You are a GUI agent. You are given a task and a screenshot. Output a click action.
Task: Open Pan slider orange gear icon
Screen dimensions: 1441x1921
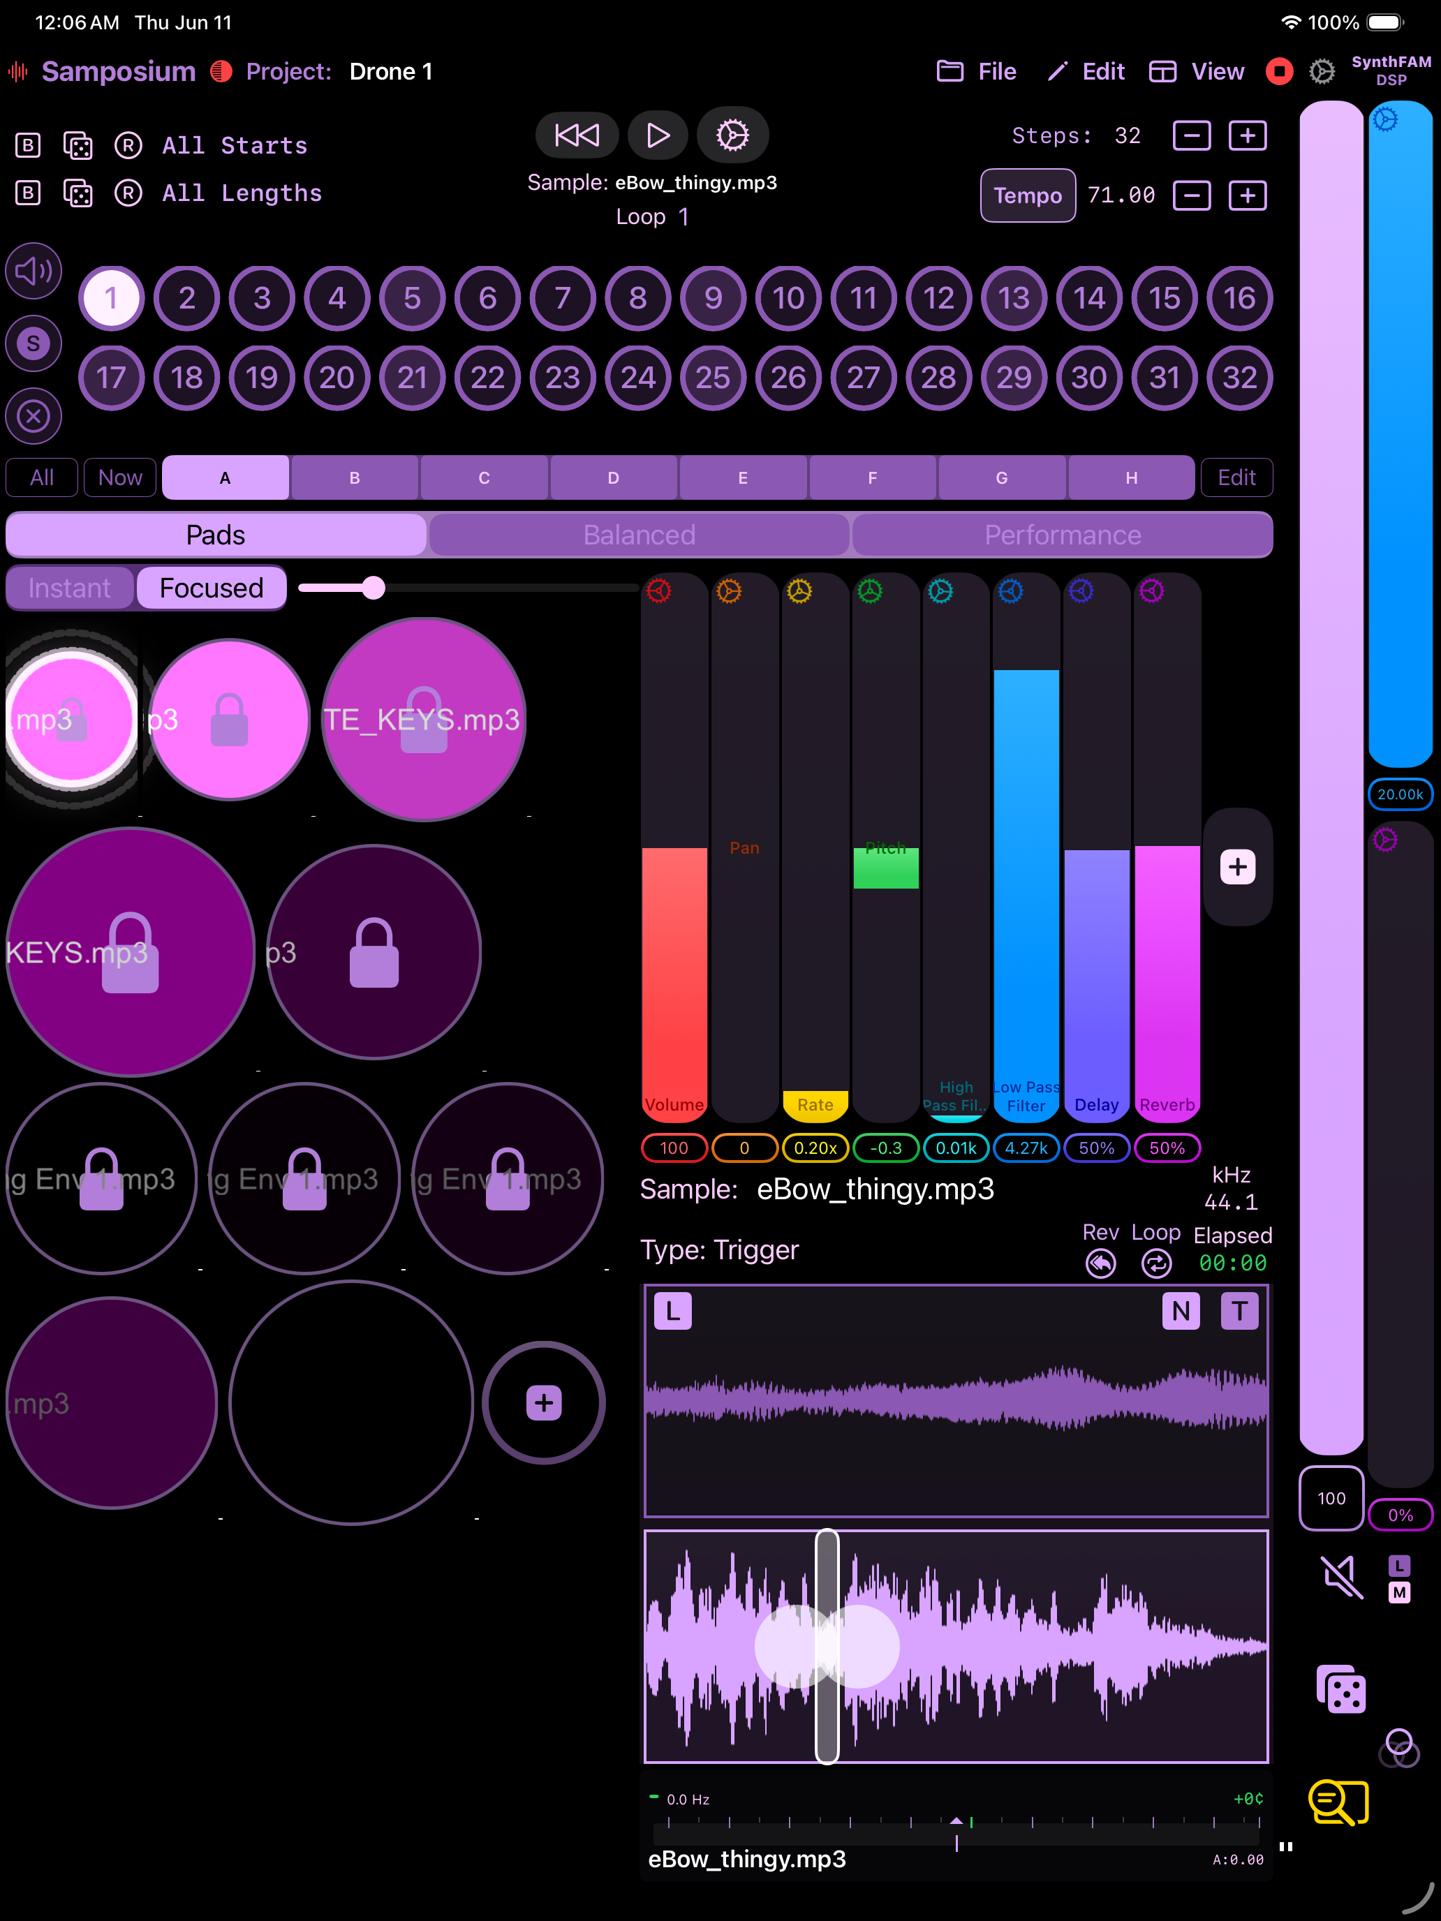click(729, 591)
